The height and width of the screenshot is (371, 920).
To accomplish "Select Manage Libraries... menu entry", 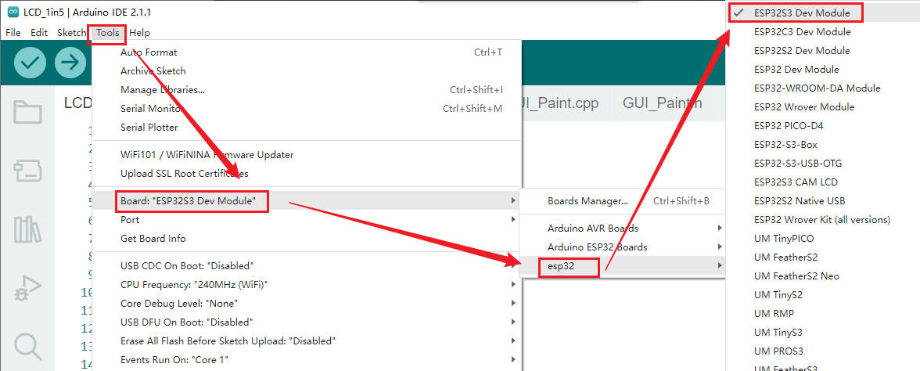I will [x=307, y=90].
